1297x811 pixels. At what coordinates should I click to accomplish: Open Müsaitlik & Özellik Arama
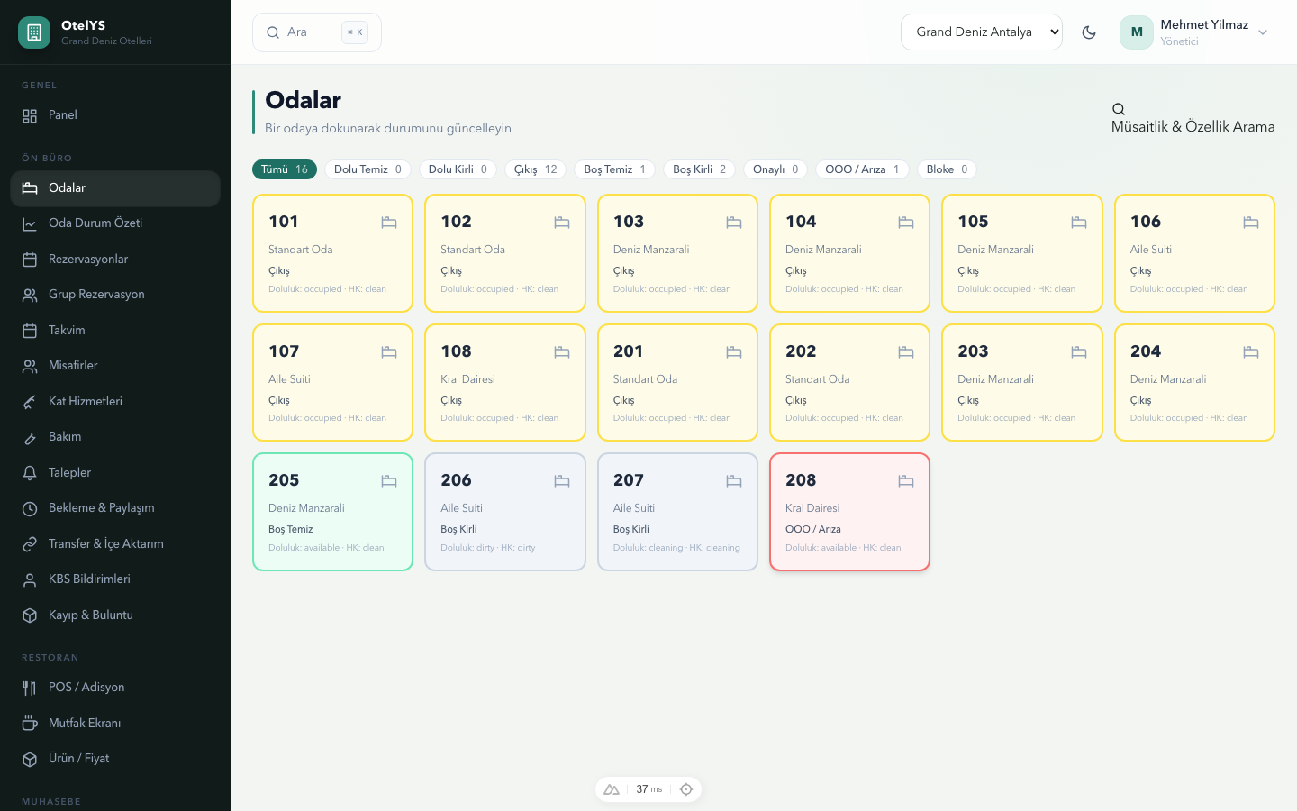coord(1193,118)
